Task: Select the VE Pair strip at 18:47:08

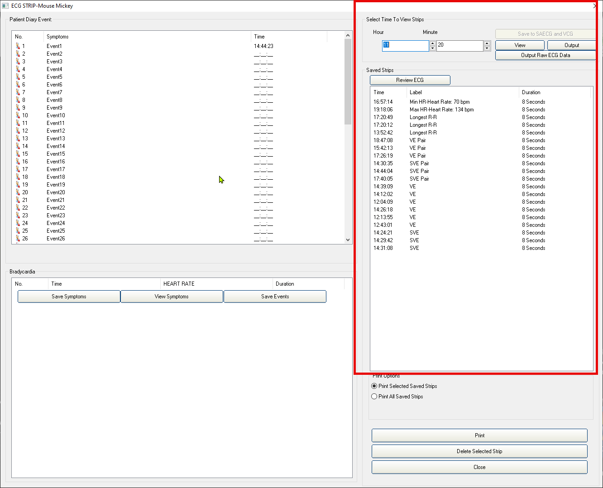Action: [x=417, y=140]
